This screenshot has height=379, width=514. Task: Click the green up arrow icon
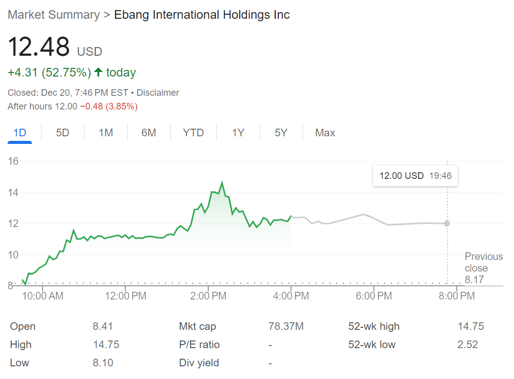(x=98, y=72)
